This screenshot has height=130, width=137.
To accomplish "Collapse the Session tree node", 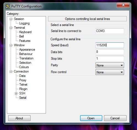I will (x=11, y=19).
